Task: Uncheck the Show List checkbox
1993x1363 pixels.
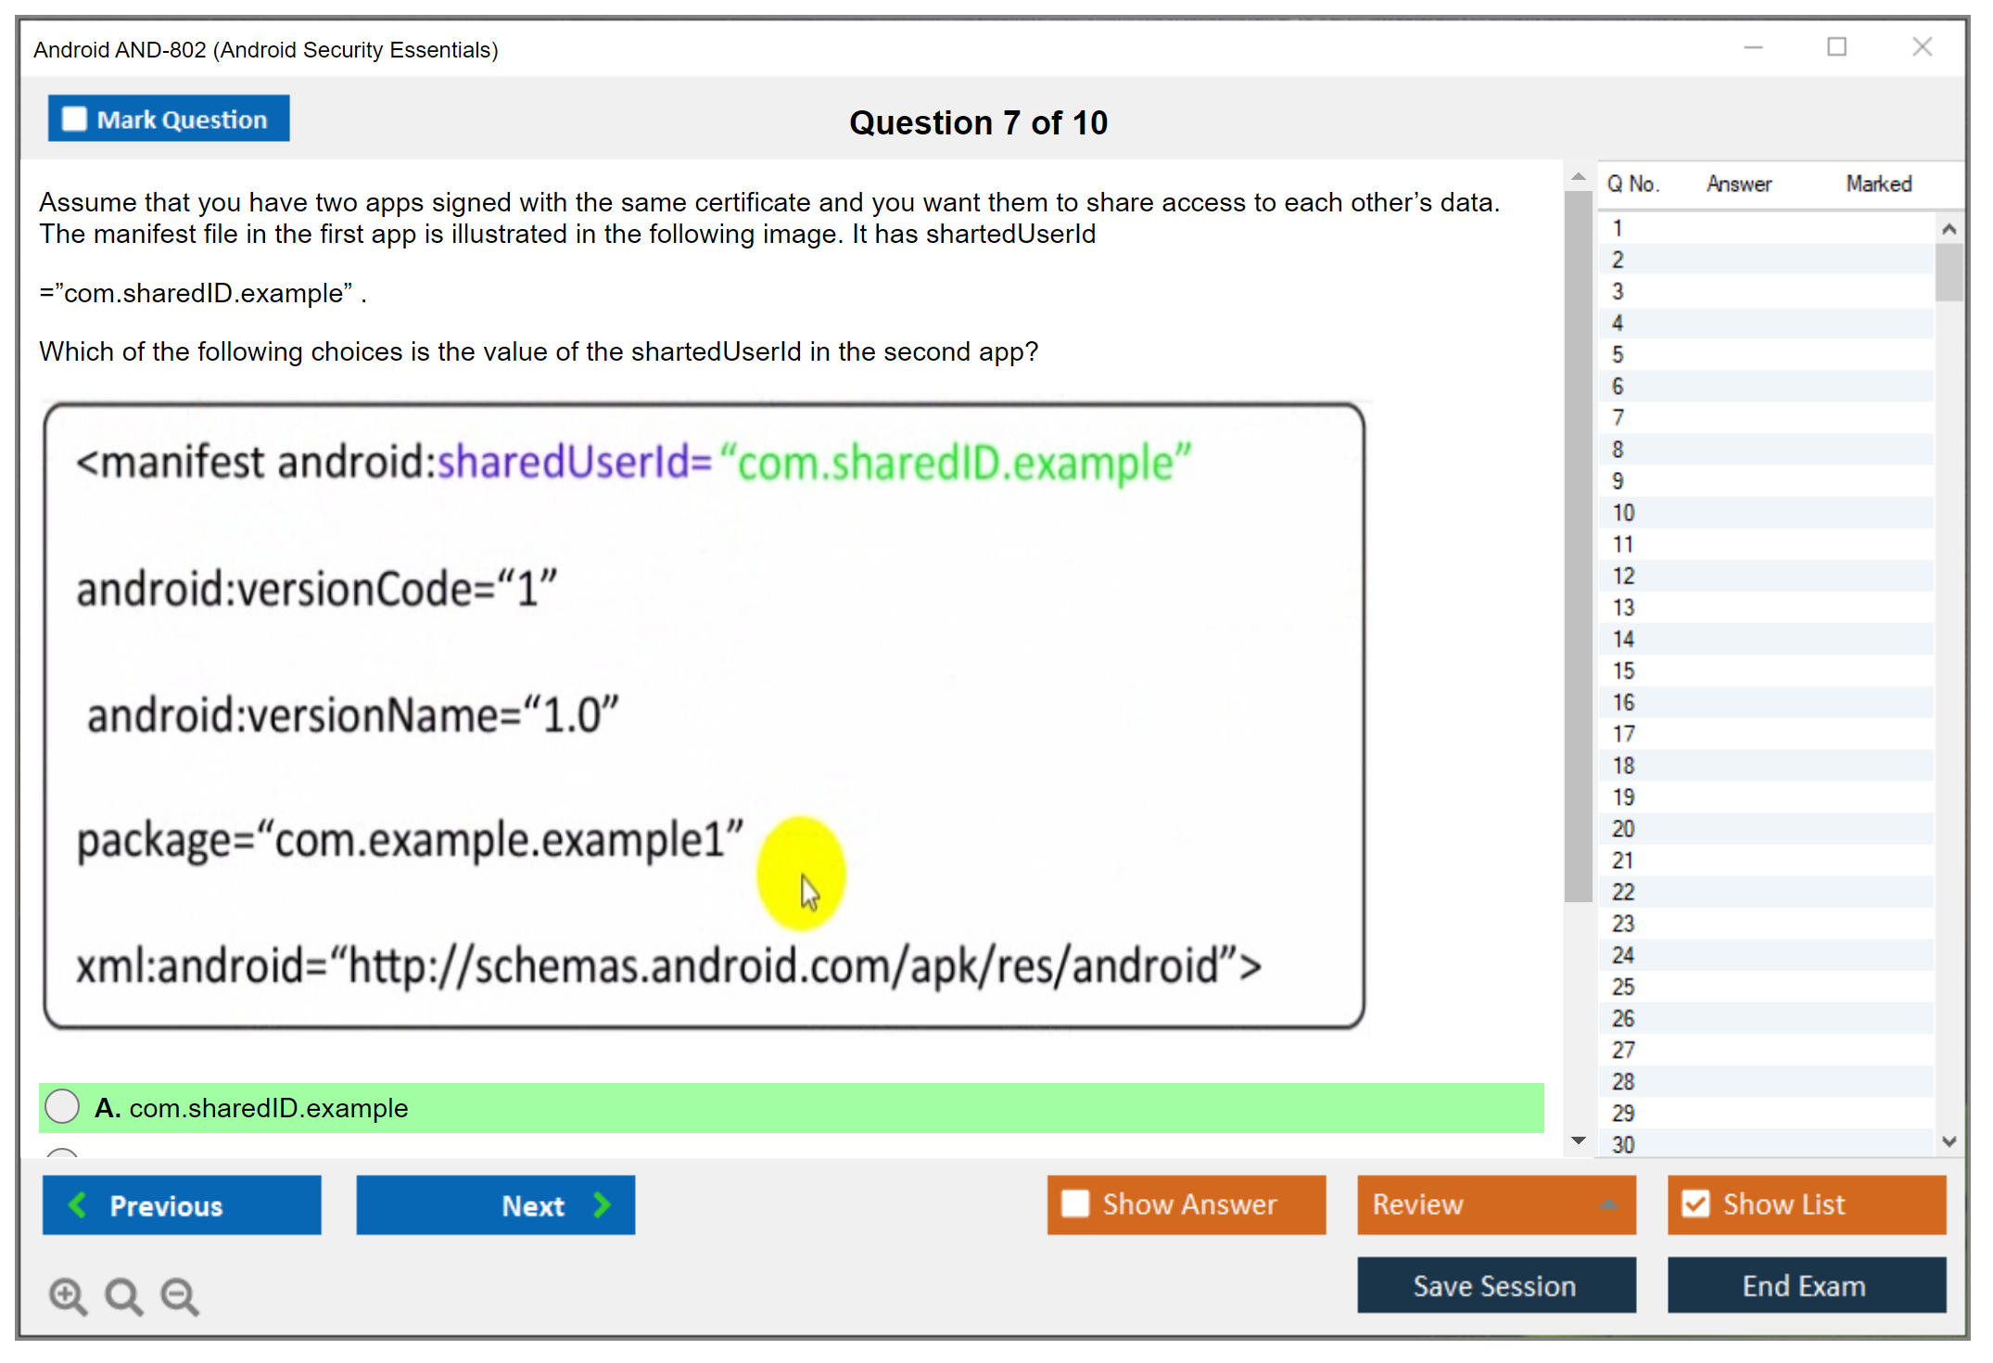Action: point(1695,1204)
